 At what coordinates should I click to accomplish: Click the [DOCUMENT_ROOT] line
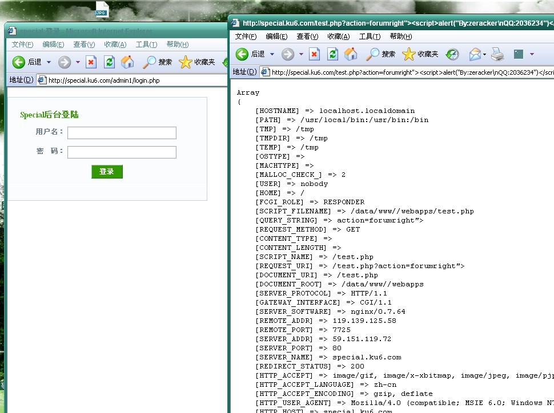click(x=339, y=284)
